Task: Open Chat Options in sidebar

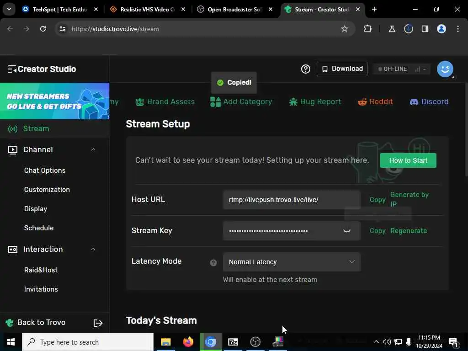Action: [45, 170]
